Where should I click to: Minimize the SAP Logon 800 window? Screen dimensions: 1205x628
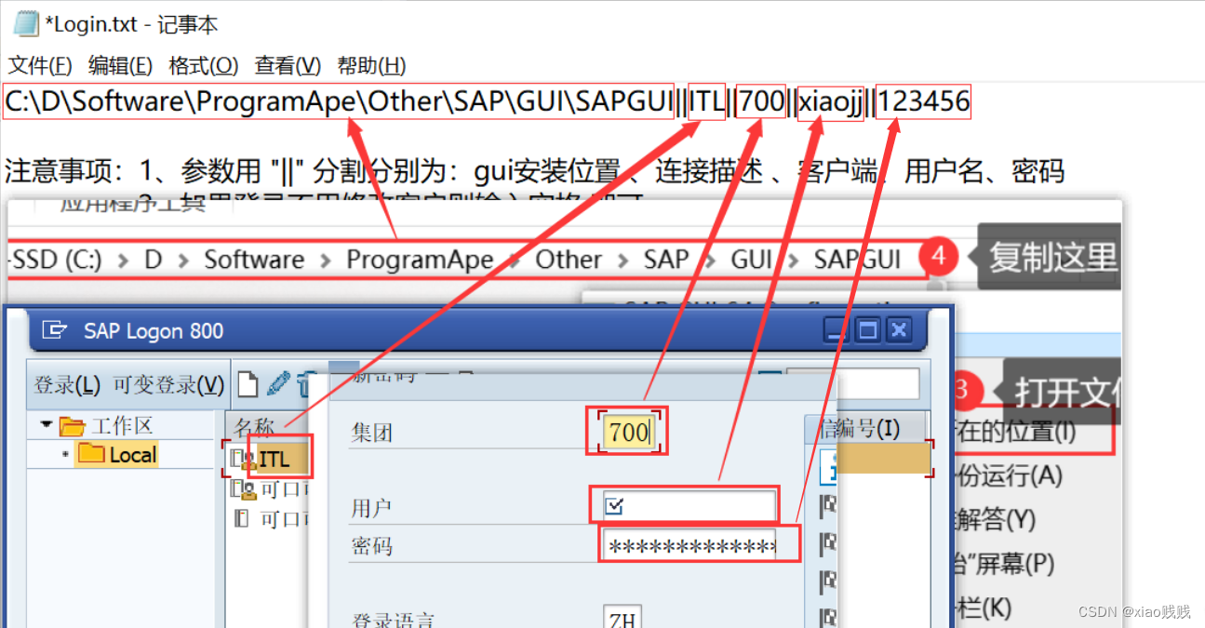pos(837,329)
